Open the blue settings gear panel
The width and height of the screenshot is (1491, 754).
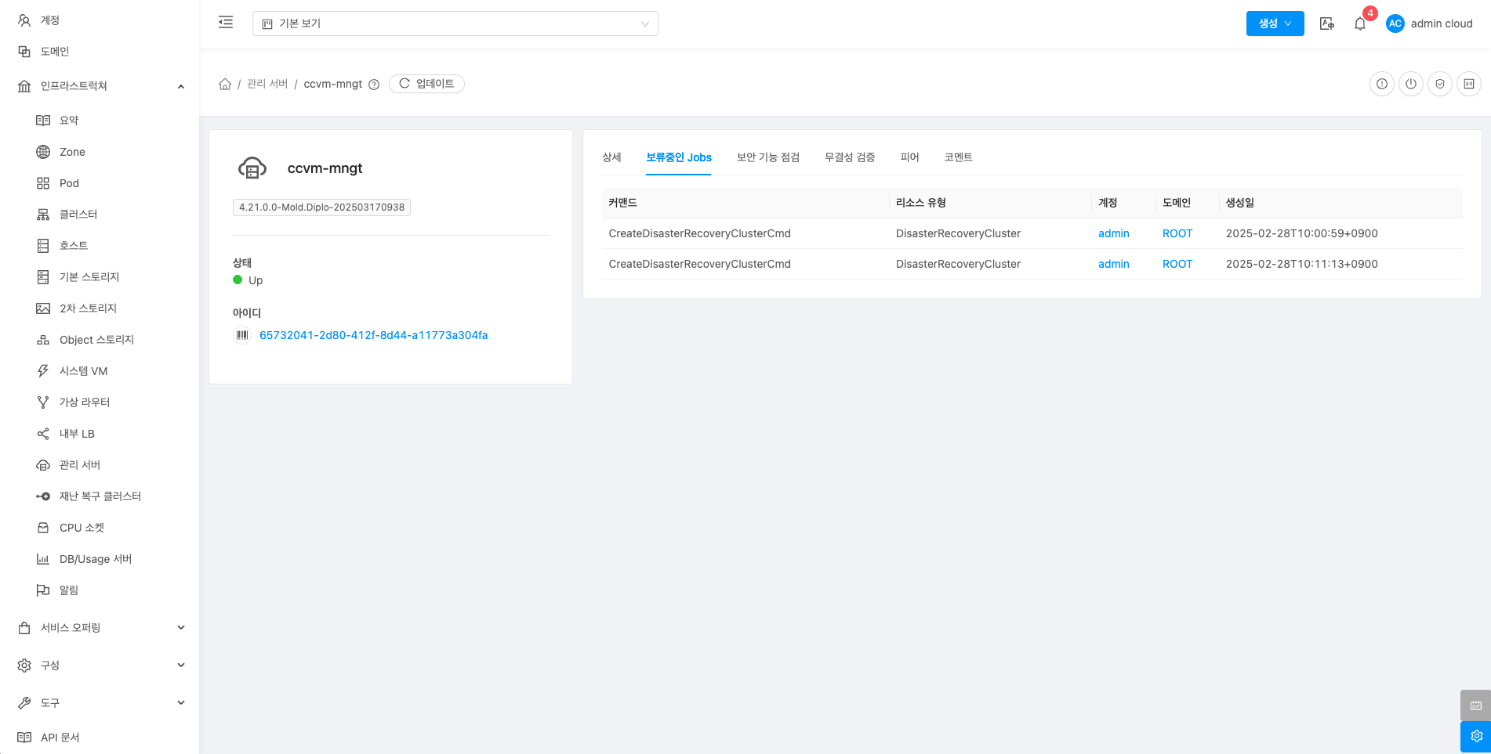pyautogui.click(x=1475, y=736)
